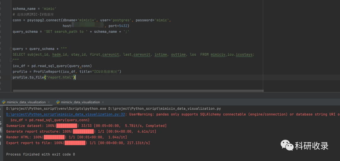Click 'ProfileReport' in the profile line
Image resolution: width=340 pixels, height=161 pixels.
tap(46, 71)
